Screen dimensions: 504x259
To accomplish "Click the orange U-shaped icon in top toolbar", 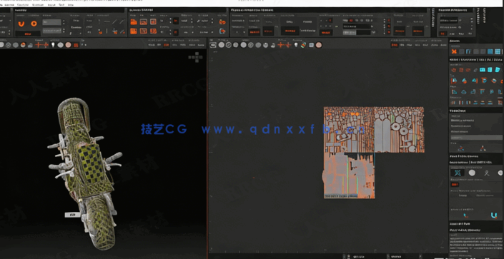I will [x=21, y=24].
